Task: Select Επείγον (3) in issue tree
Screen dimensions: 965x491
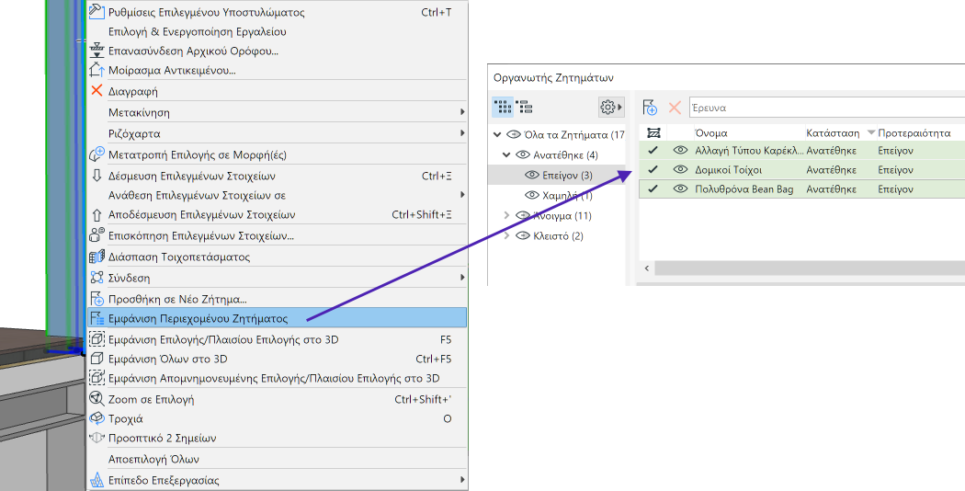Action: [x=556, y=175]
